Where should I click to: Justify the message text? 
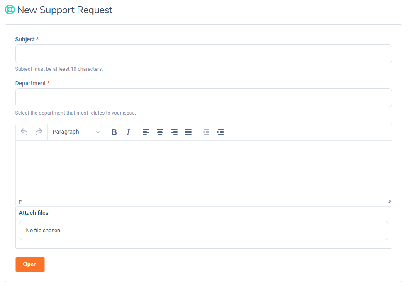pos(188,132)
